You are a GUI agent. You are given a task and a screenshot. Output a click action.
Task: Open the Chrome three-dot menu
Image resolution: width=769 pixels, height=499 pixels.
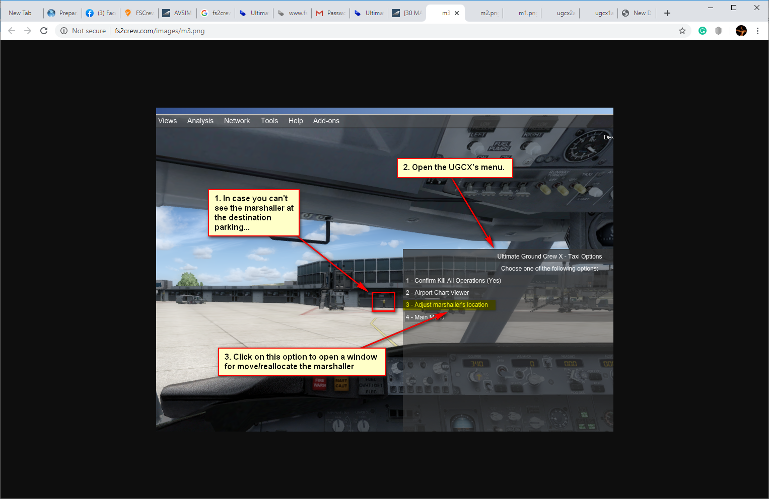point(757,31)
